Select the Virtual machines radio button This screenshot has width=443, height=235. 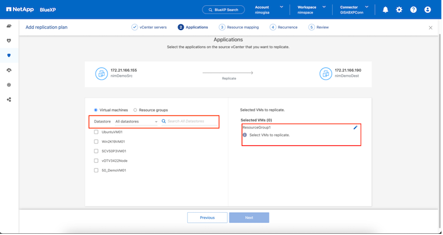click(96, 110)
